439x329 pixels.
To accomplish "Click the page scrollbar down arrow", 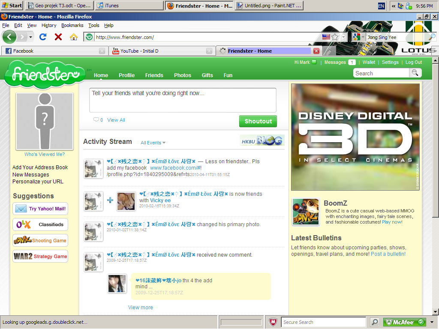I will pyautogui.click(x=436, y=311).
